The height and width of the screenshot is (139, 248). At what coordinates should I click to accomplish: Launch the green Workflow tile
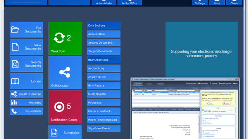click(65, 38)
